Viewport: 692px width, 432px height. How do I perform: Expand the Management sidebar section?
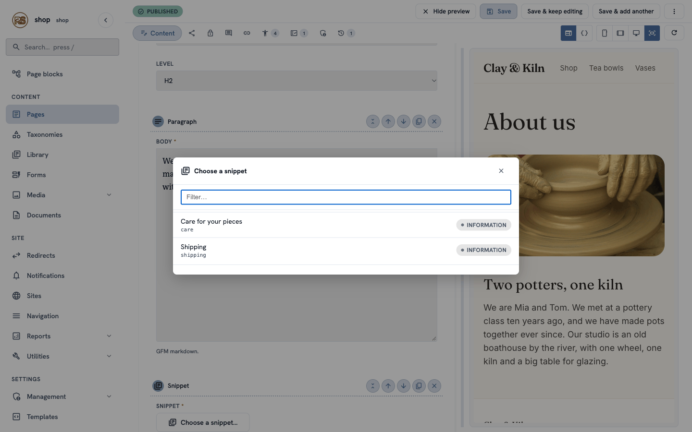click(x=109, y=396)
